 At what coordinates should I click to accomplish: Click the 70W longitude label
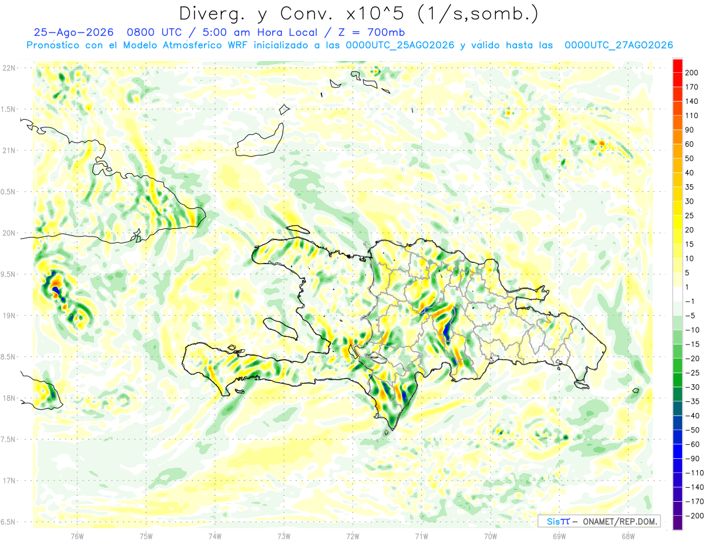coord(490,536)
